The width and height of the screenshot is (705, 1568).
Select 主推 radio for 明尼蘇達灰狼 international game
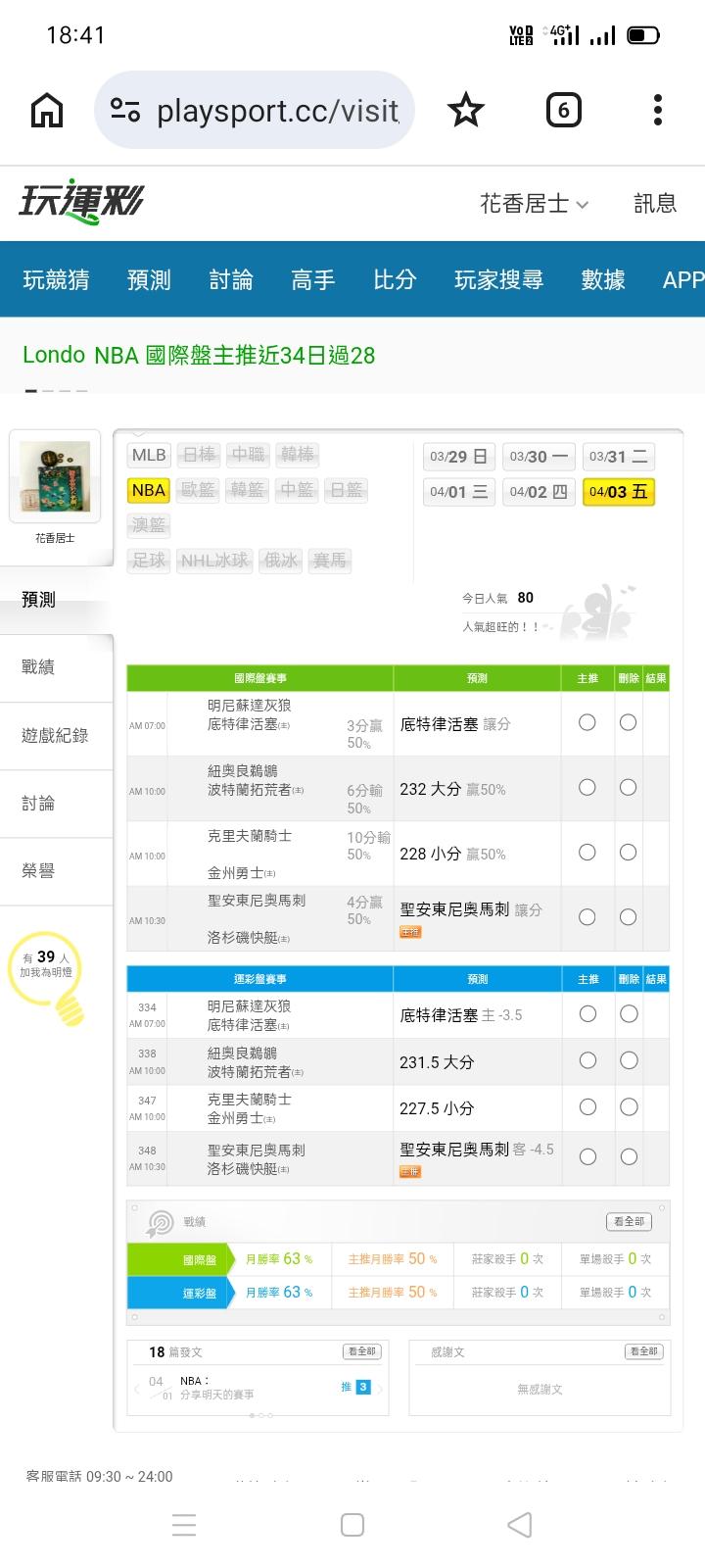(587, 722)
